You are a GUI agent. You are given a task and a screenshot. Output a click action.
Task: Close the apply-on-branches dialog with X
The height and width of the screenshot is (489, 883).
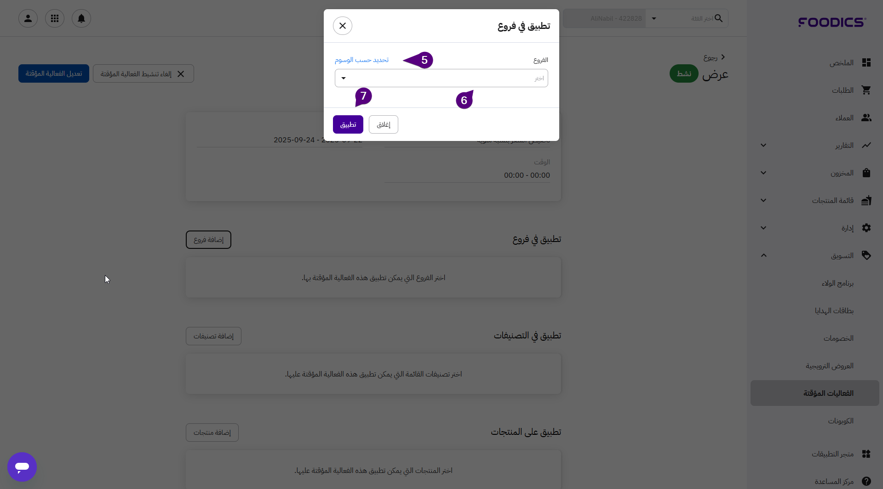click(x=343, y=26)
